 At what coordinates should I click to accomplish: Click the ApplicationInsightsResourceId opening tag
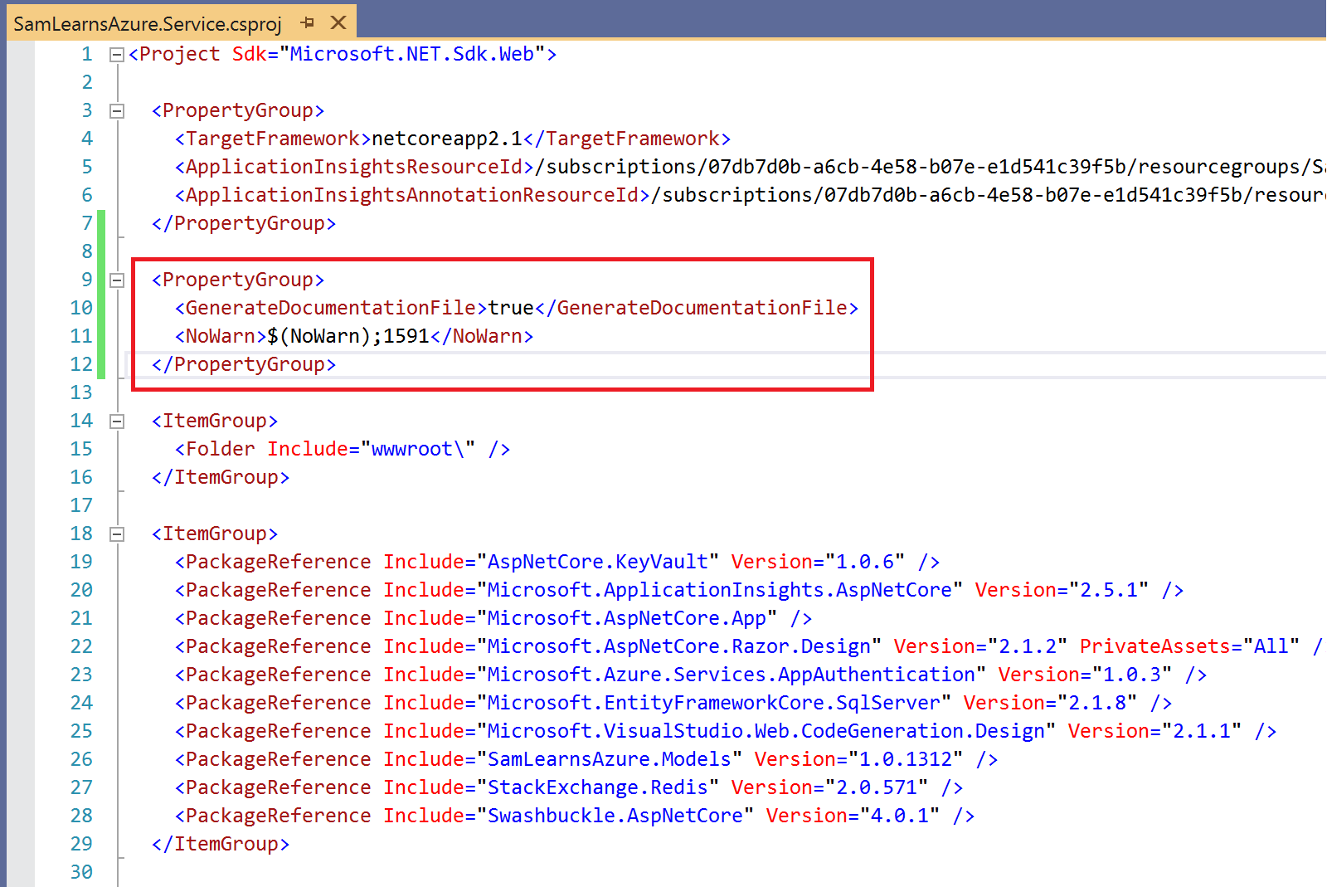(x=354, y=167)
